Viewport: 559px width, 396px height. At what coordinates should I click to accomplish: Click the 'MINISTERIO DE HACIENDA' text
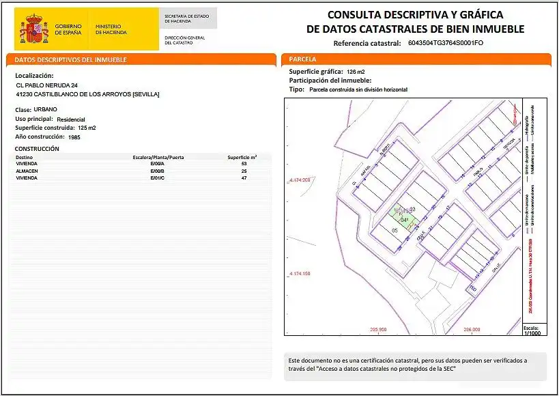pyautogui.click(x=111, y=29)
